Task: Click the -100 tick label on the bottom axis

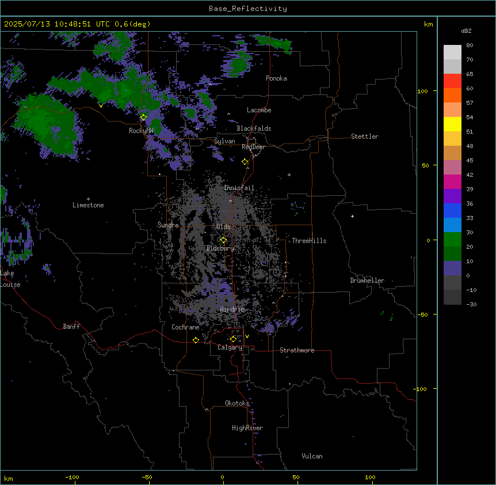Action: coord(72,477)
